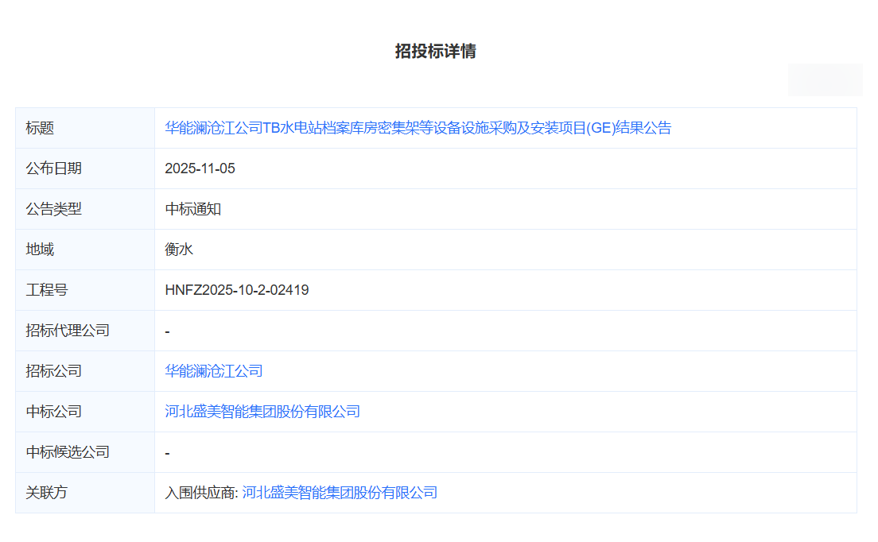
Task: Click the date value 2025-11-05
Action: (x=200, y=168)
